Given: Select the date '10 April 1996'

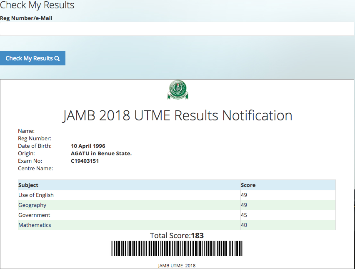Looking at the screenshot, I should pos(88,146).
